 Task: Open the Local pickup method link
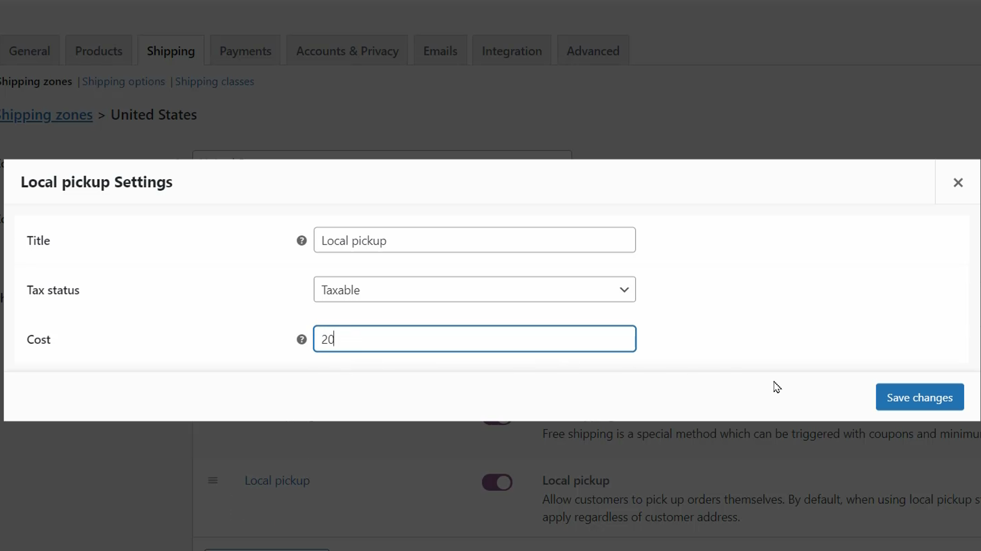(277, 481)
